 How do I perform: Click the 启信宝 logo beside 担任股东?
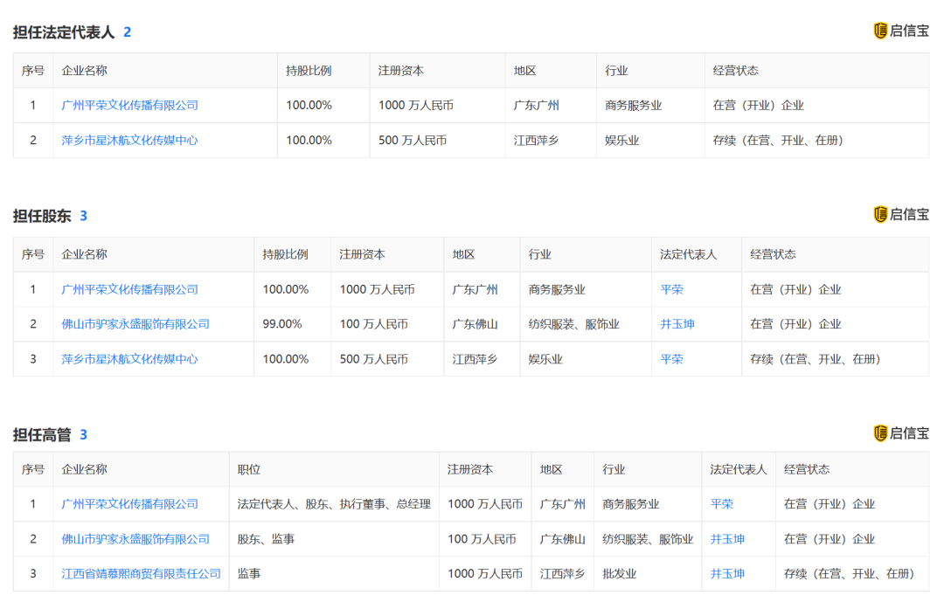901,214
